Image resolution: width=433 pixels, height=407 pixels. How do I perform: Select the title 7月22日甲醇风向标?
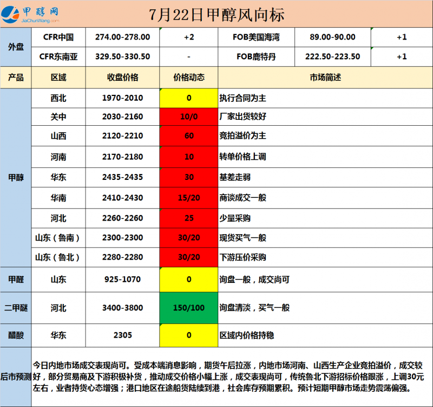click(216, 15)
